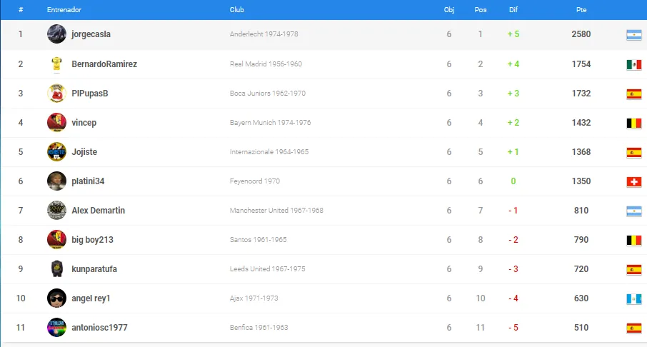Sort by the Entrenador column header

click(64, 9)
